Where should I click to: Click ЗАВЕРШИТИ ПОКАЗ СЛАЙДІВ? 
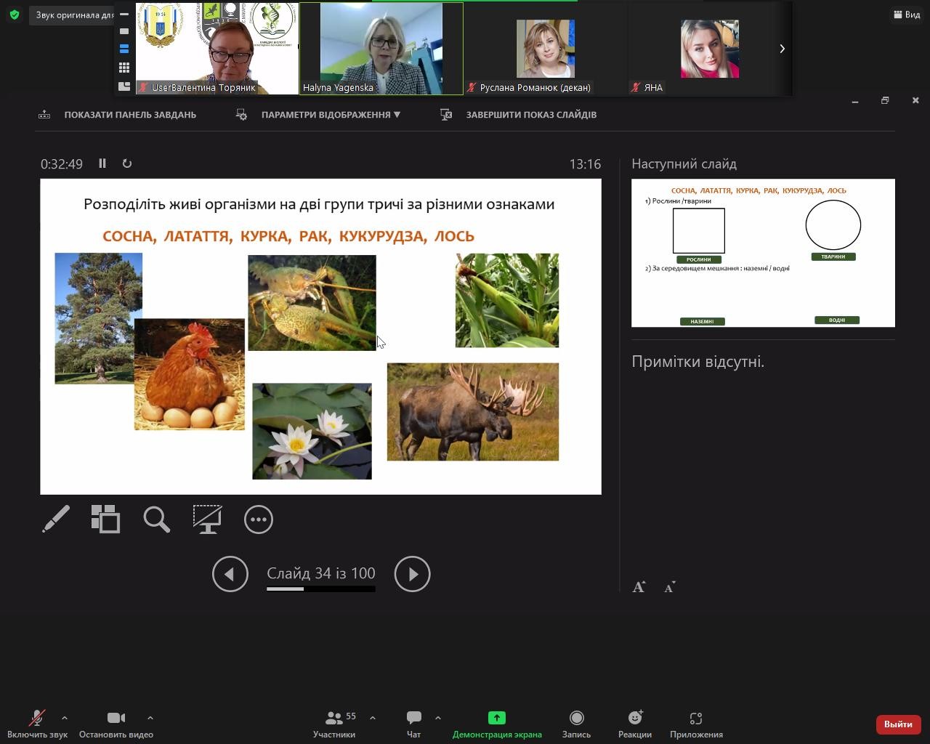tap(530, 115)
